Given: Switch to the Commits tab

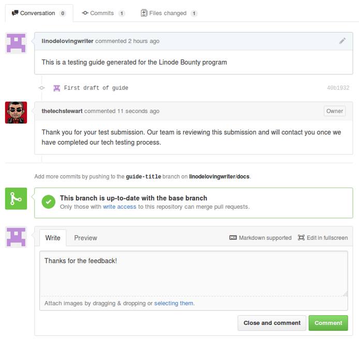Looking at the screenshot, I should (103, 13).
